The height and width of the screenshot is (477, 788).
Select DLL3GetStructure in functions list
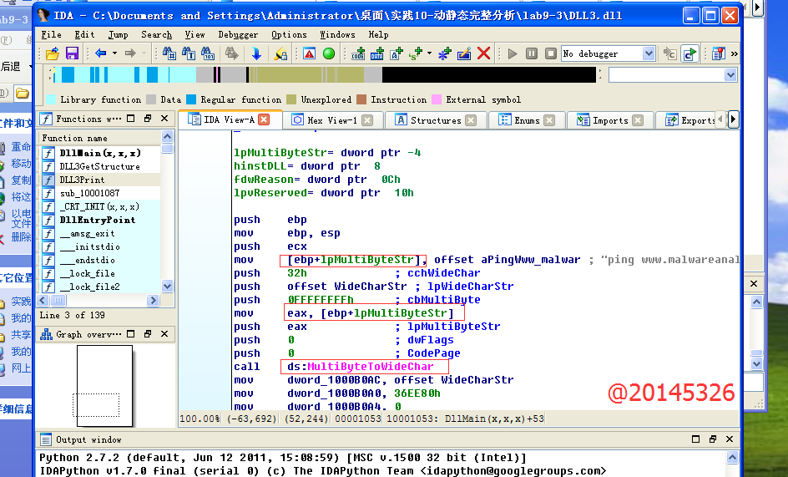[99, 166]
